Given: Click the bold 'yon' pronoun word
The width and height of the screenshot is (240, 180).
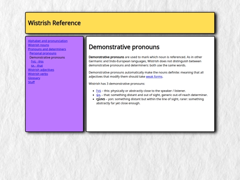Looking at the screenshot, I should tap(100, 99).
